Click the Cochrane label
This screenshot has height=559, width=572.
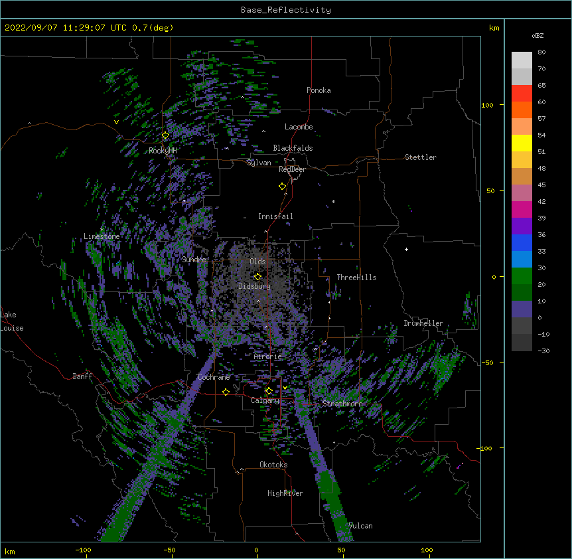214,377
